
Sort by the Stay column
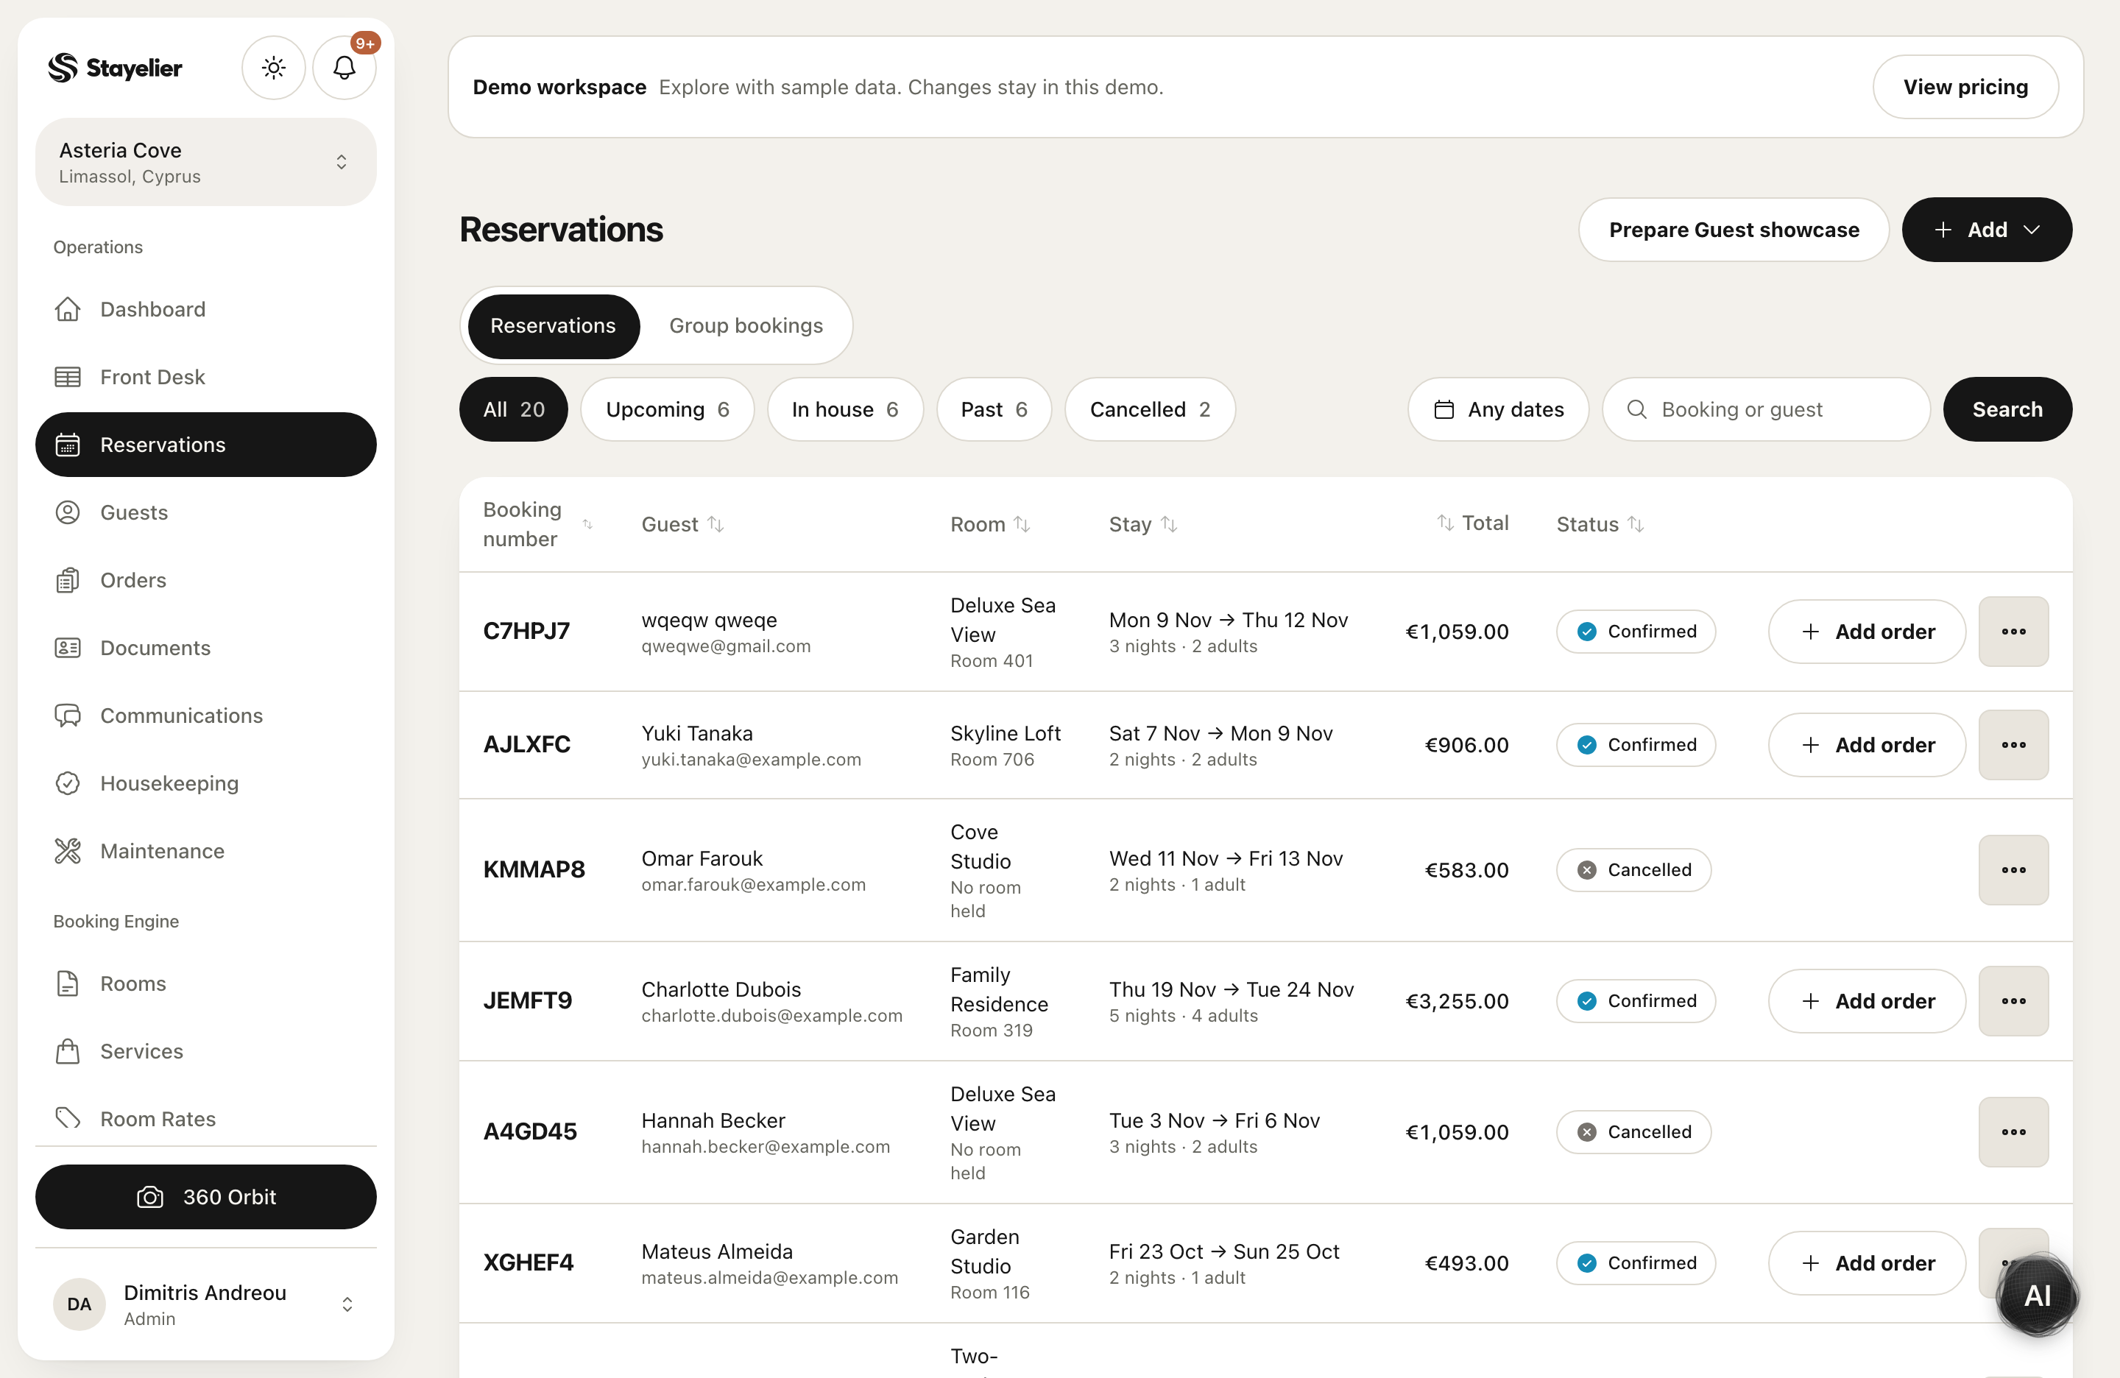[1144, 524]
